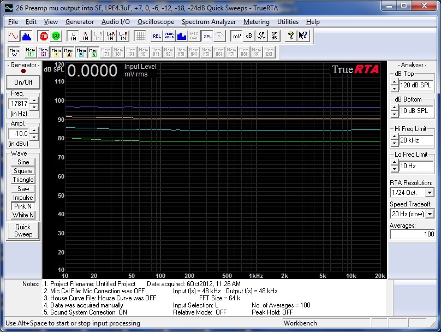The height and width of the screenshot is (332, 447).
Task: Lower dB Bottom with down arrow
Action: [x=394, y=114]
